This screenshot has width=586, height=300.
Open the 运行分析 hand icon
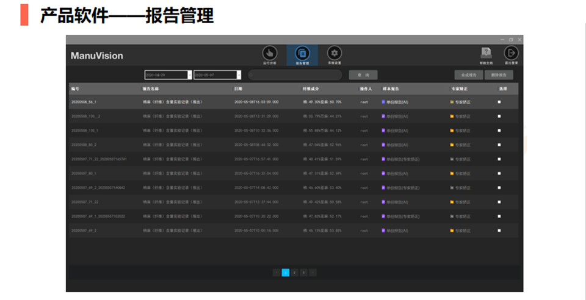[x=269, y=53]
